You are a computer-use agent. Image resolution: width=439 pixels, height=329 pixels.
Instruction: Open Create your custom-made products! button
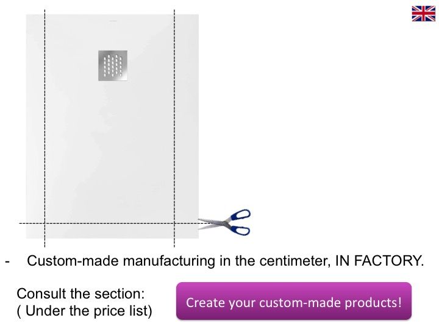(x=294, y=301)
